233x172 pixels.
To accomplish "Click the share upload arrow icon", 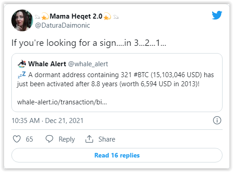I will tap(89, 139).
